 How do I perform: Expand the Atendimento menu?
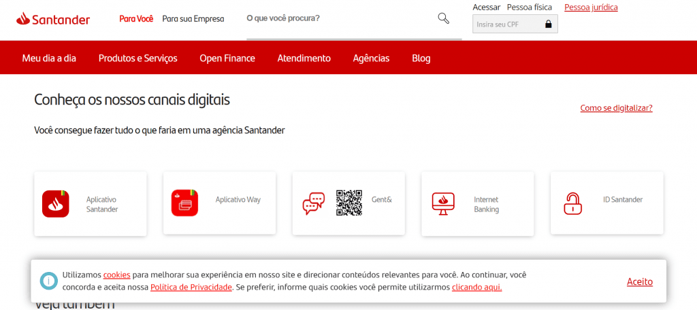click(304, 58)
